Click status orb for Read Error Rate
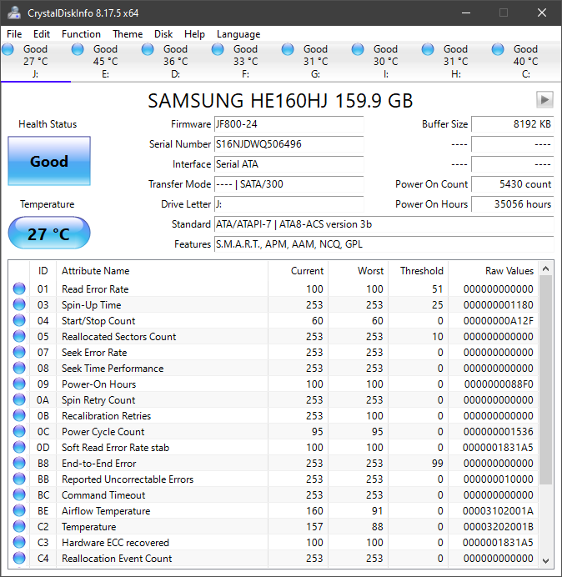Screen dimensions: 562x577 19,288
